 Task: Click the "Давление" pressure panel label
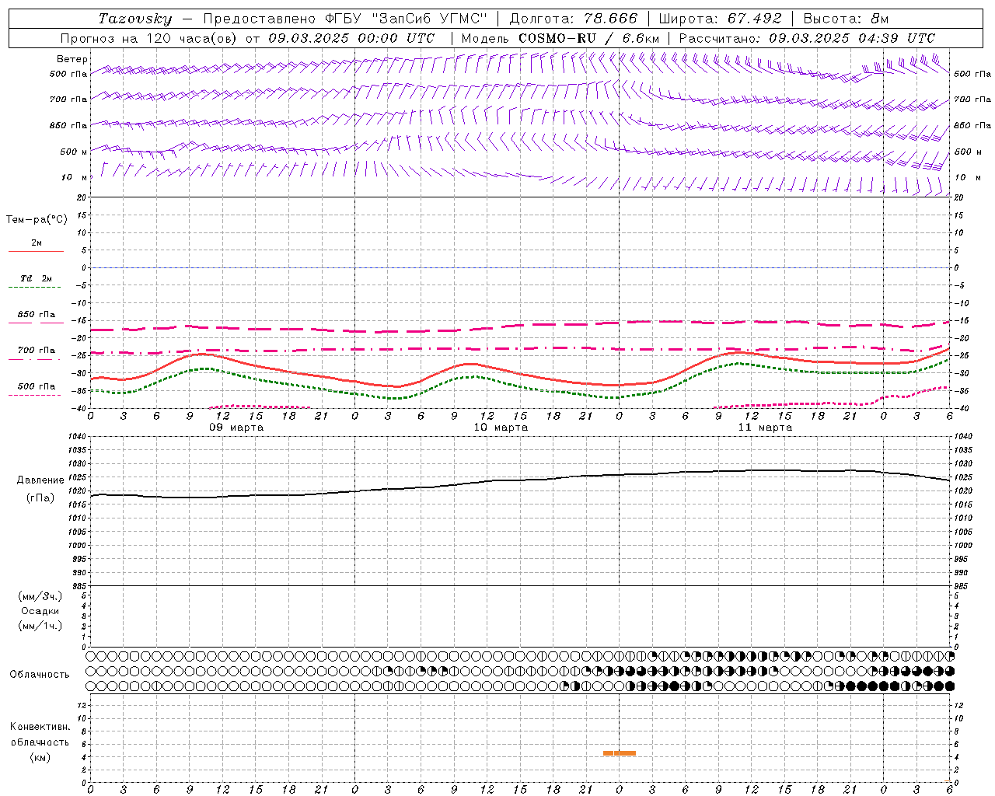coord(40,480)
